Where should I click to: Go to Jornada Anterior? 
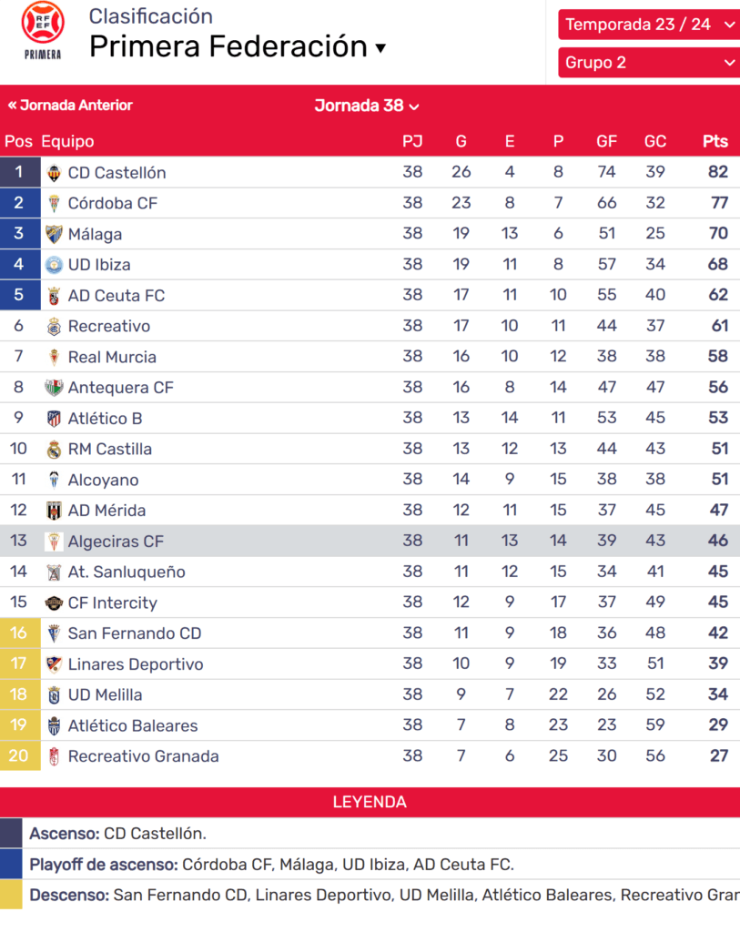pos(70,106)
